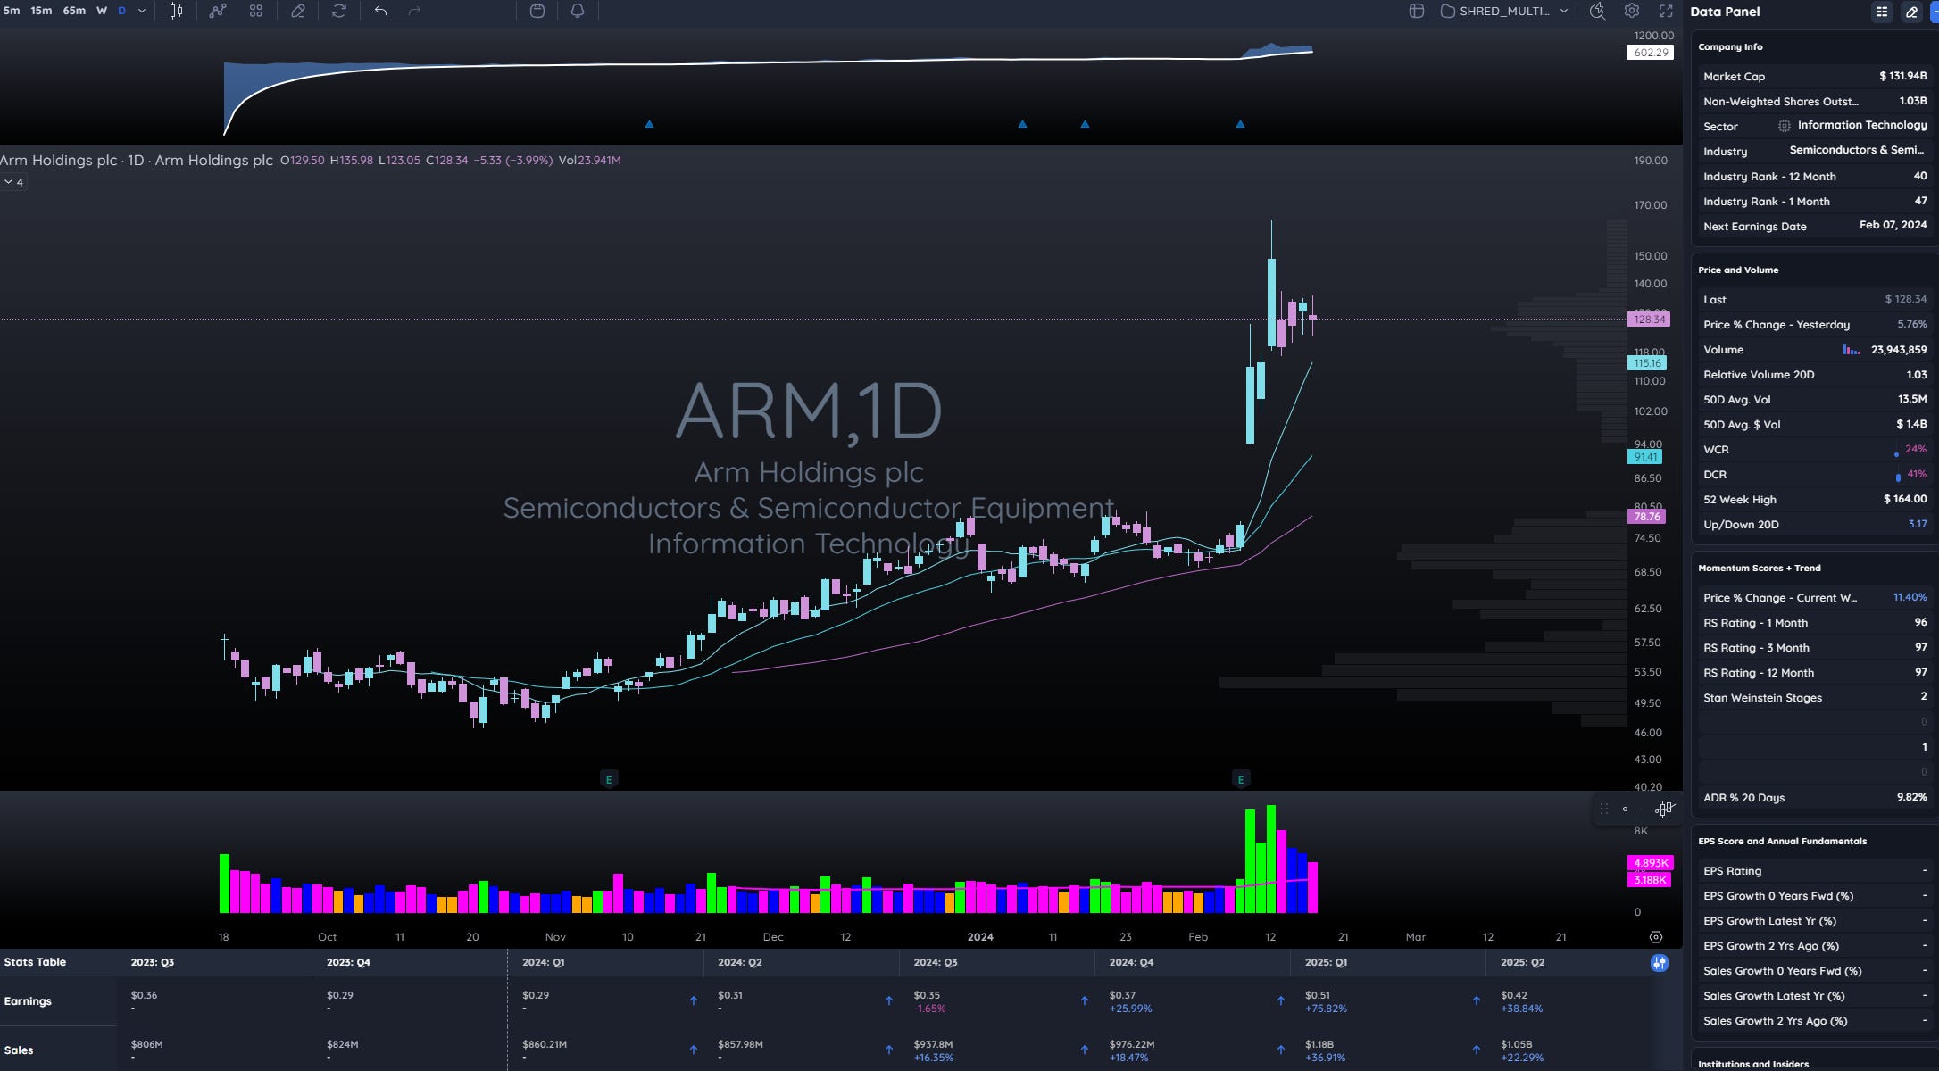Click the replay refresh arrows icon
Viewport: 1939px width, 1071px height.
339,11
